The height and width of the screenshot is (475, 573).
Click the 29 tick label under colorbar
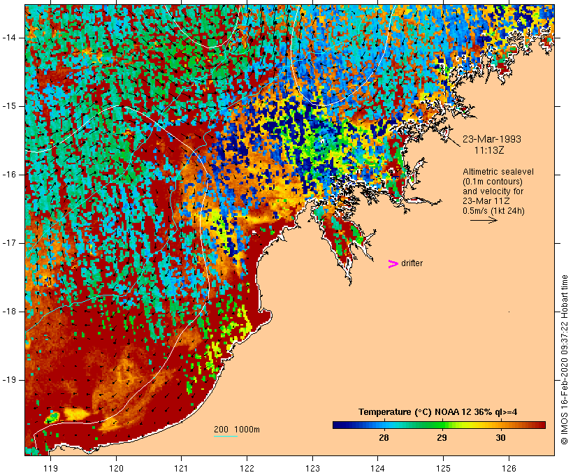click(x=442, y=437)
